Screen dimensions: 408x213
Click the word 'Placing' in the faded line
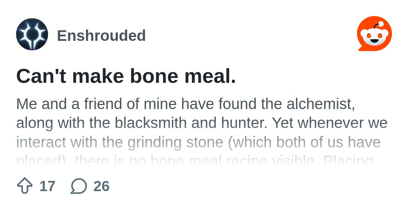(348, 160)
